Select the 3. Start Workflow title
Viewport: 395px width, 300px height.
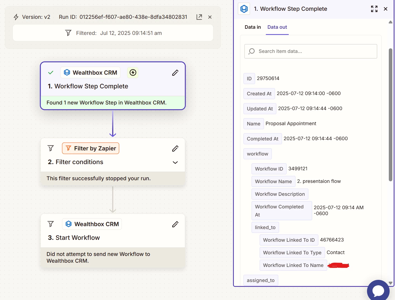74,238
